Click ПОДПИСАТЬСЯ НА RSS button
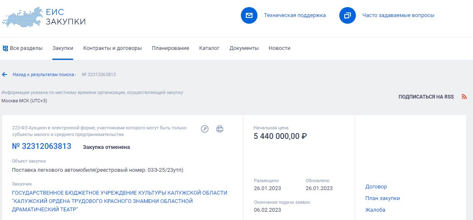 (426, 97)
